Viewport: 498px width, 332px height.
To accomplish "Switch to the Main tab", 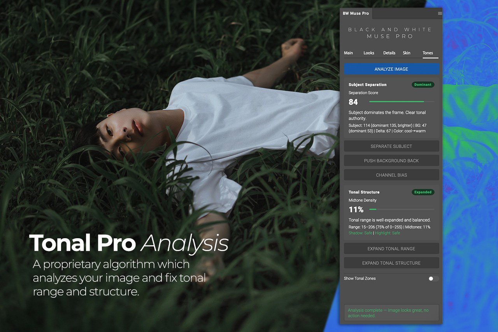I will [x=348, y=53].
